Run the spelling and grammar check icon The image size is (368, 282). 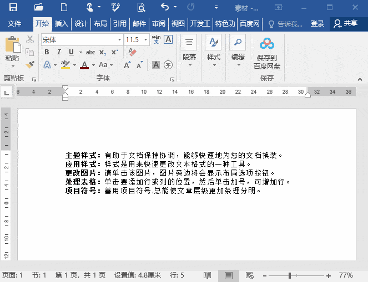pyautogui.click(x=115, y=7)
